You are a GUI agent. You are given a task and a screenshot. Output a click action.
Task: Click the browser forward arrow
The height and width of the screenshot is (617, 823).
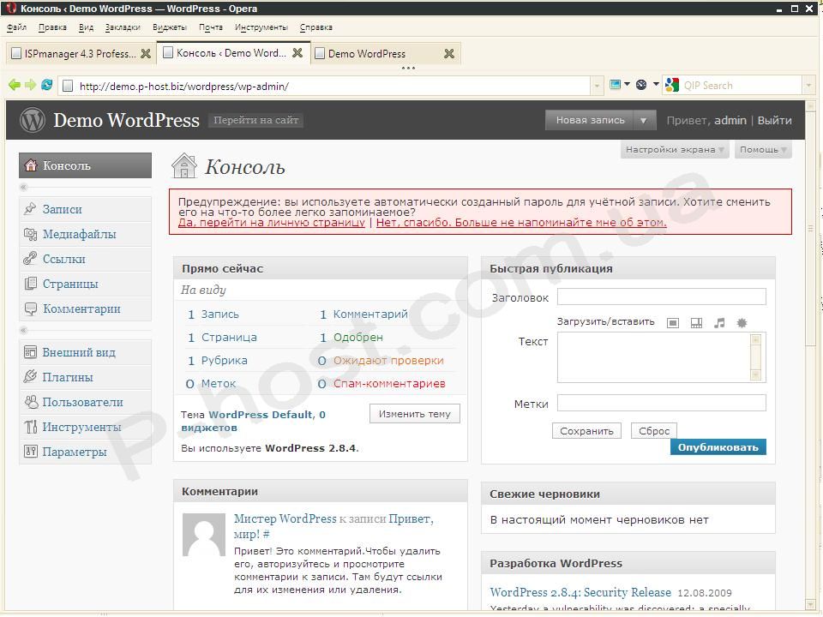coord(31,85)
